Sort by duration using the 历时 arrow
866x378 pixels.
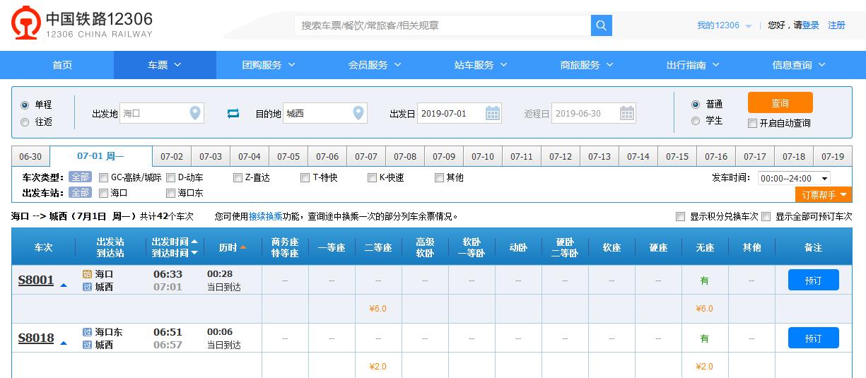[242, 247]
